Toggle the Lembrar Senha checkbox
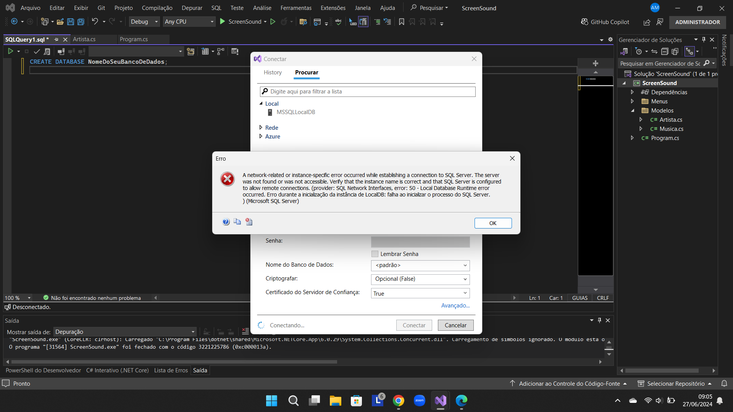 [375, 254]
